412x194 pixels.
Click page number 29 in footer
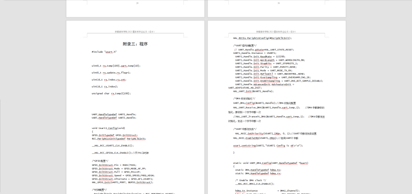click(x=137, y=3)
